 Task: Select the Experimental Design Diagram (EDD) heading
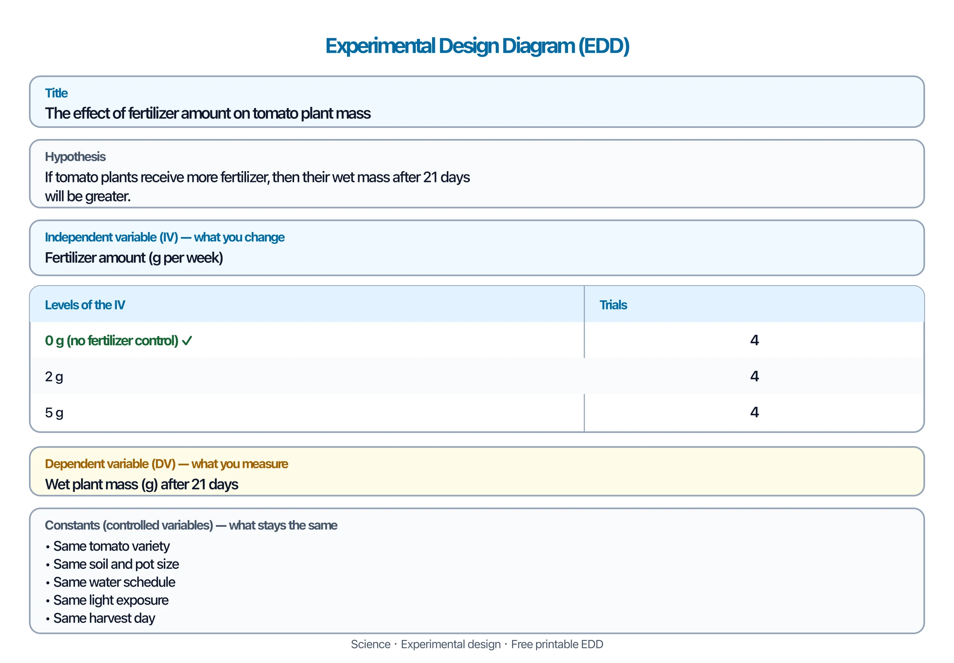[x=477, y=46]
